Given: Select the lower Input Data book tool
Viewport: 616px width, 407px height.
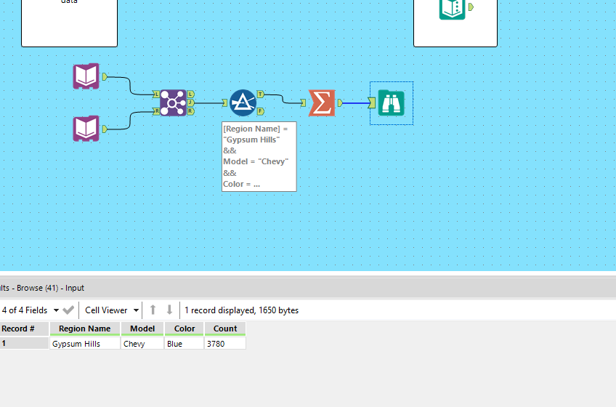Looking at the screenshot, I should click(86, 129).
